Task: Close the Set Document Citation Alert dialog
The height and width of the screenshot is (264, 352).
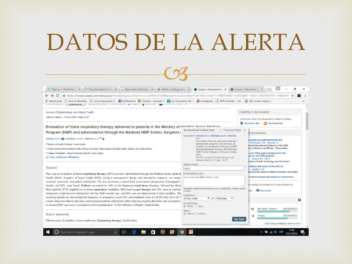Action: point(245,130)
